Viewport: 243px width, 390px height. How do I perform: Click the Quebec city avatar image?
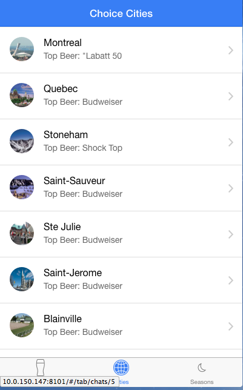[22, 95]
